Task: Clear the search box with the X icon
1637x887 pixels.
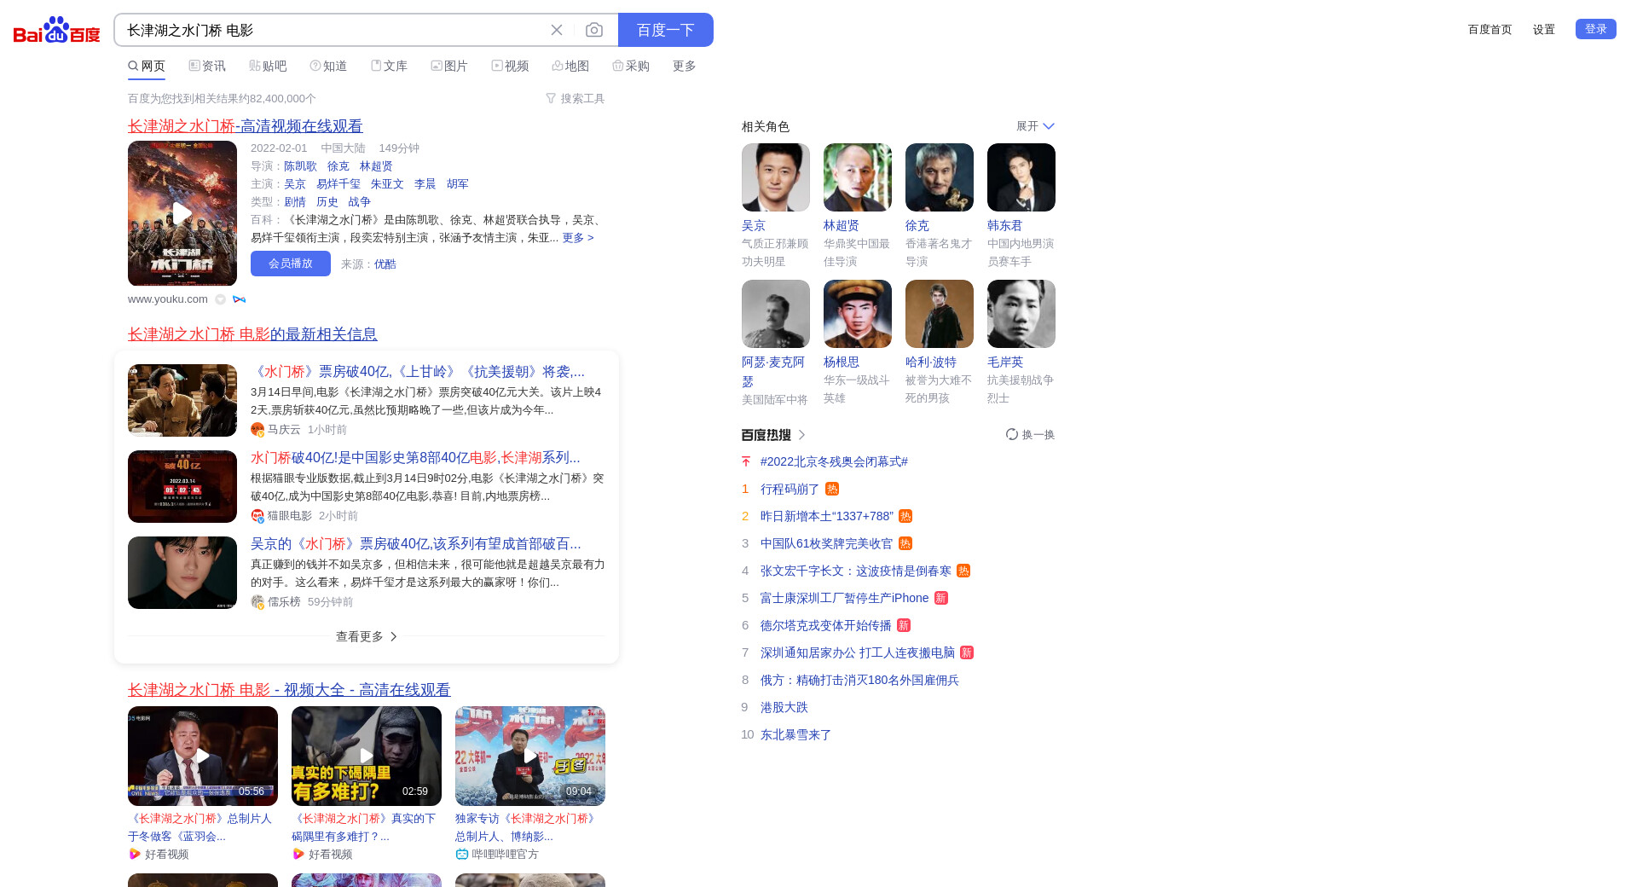Action: coord(556,30)
